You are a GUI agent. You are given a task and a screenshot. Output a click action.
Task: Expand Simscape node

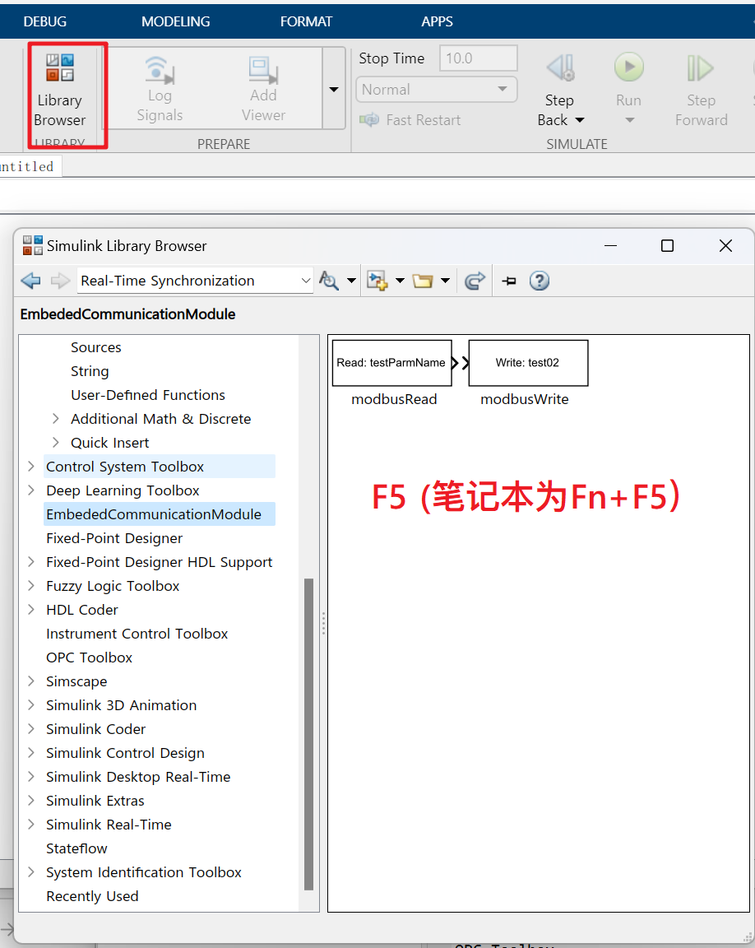point(31,681)
